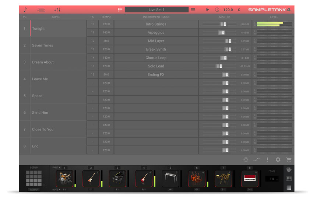Select the drum kit pad

point(64,179)
